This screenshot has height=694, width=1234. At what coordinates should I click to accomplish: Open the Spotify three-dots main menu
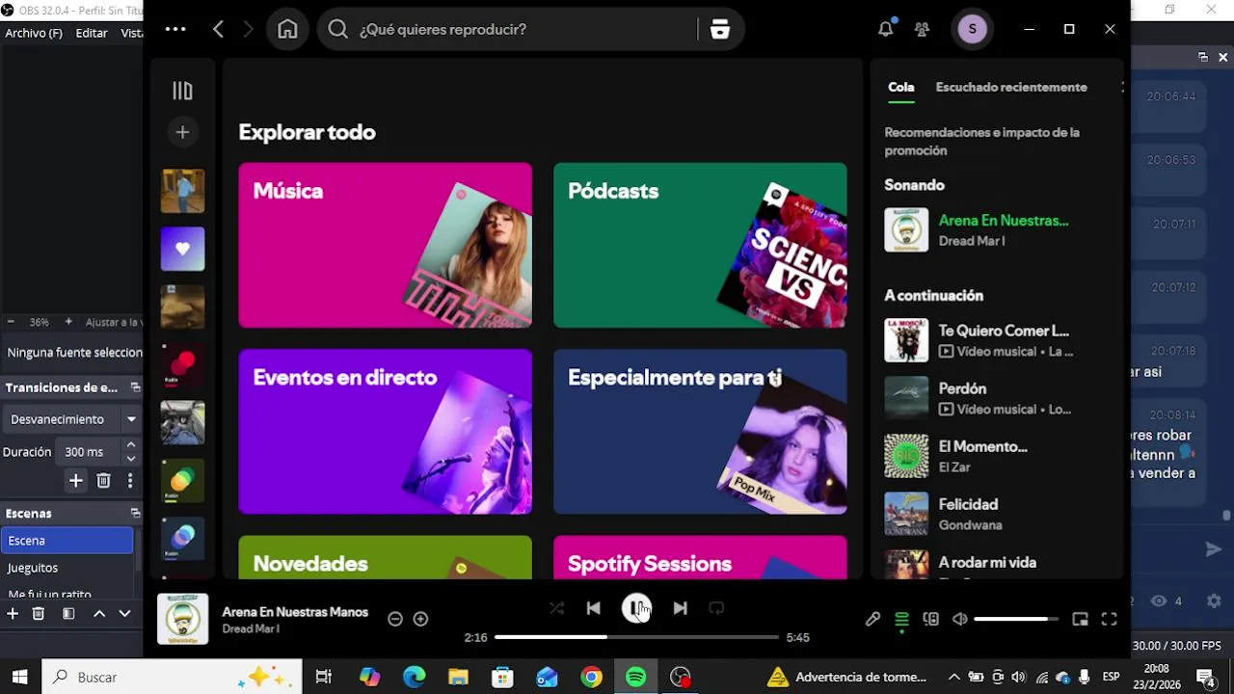[x=175, y=29]
